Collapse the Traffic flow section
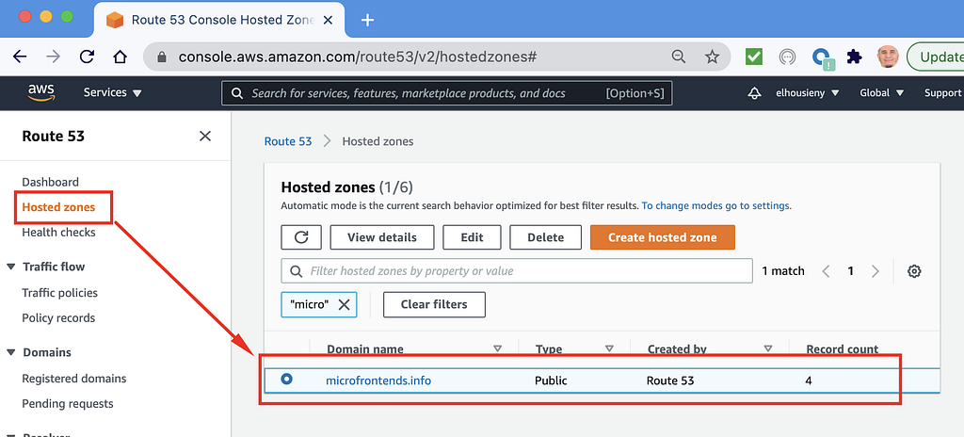This screenshot has height=437, width=964. 11,267
